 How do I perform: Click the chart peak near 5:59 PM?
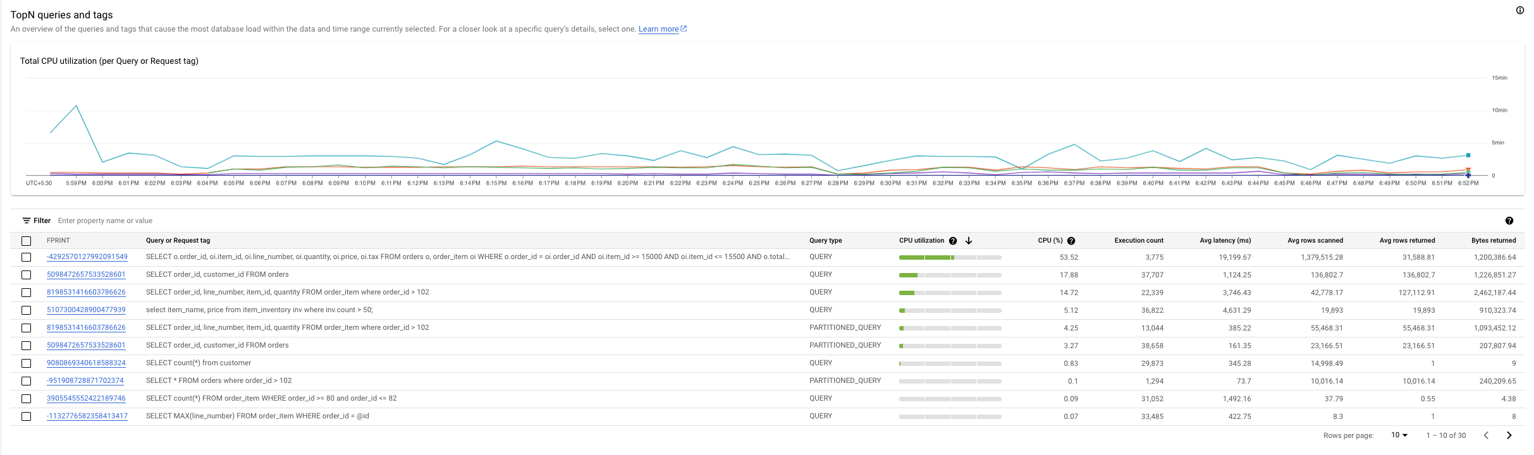(x=77, y=106)
